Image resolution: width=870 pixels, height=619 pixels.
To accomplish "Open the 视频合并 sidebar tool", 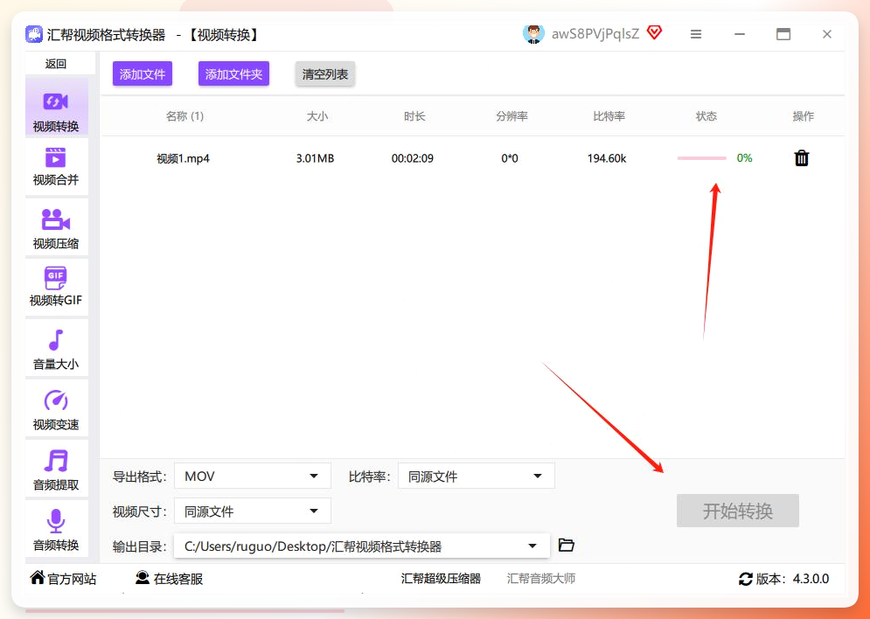I will pos(56,166).
